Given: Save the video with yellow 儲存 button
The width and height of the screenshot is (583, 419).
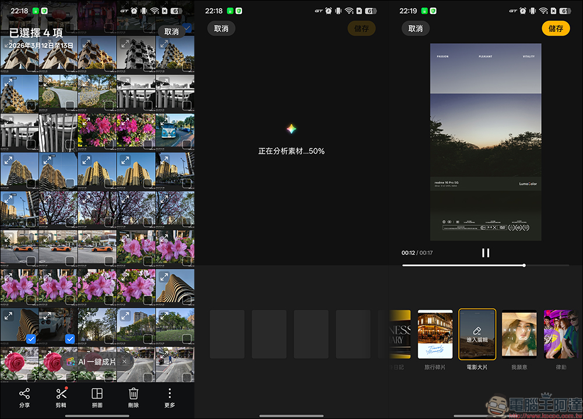Looking at the screenshot, I should pos(556,29).
